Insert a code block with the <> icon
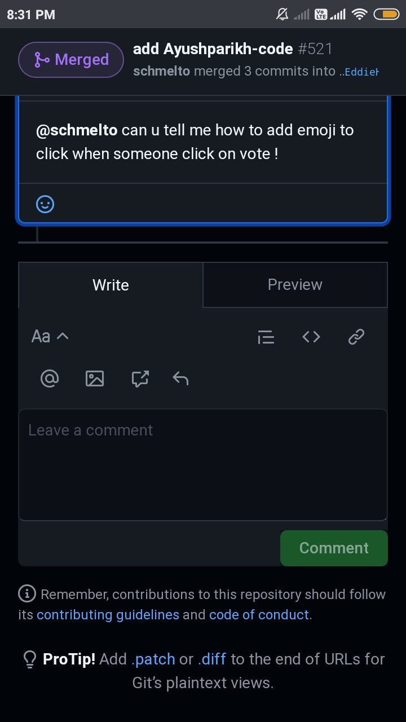Image resolution: width=406 pixels, height=722 pixels. [311, 336]
